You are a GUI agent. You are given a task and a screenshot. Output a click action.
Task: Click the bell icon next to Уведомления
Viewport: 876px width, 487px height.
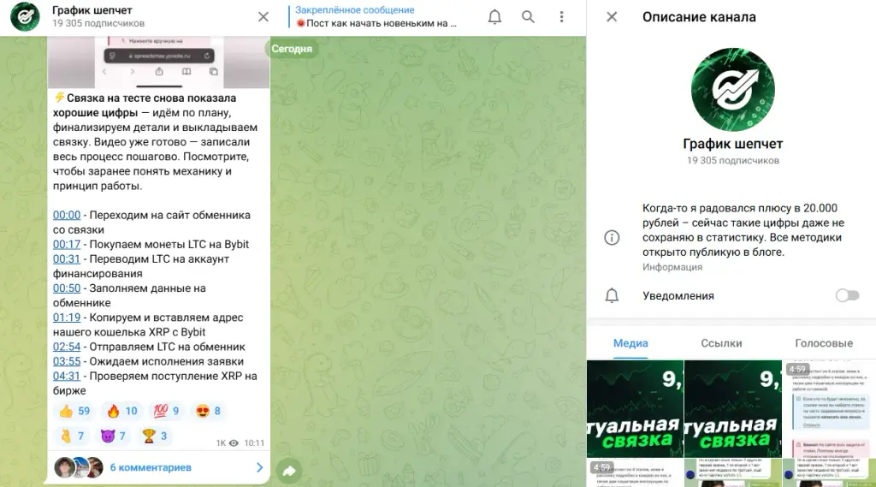612,295
